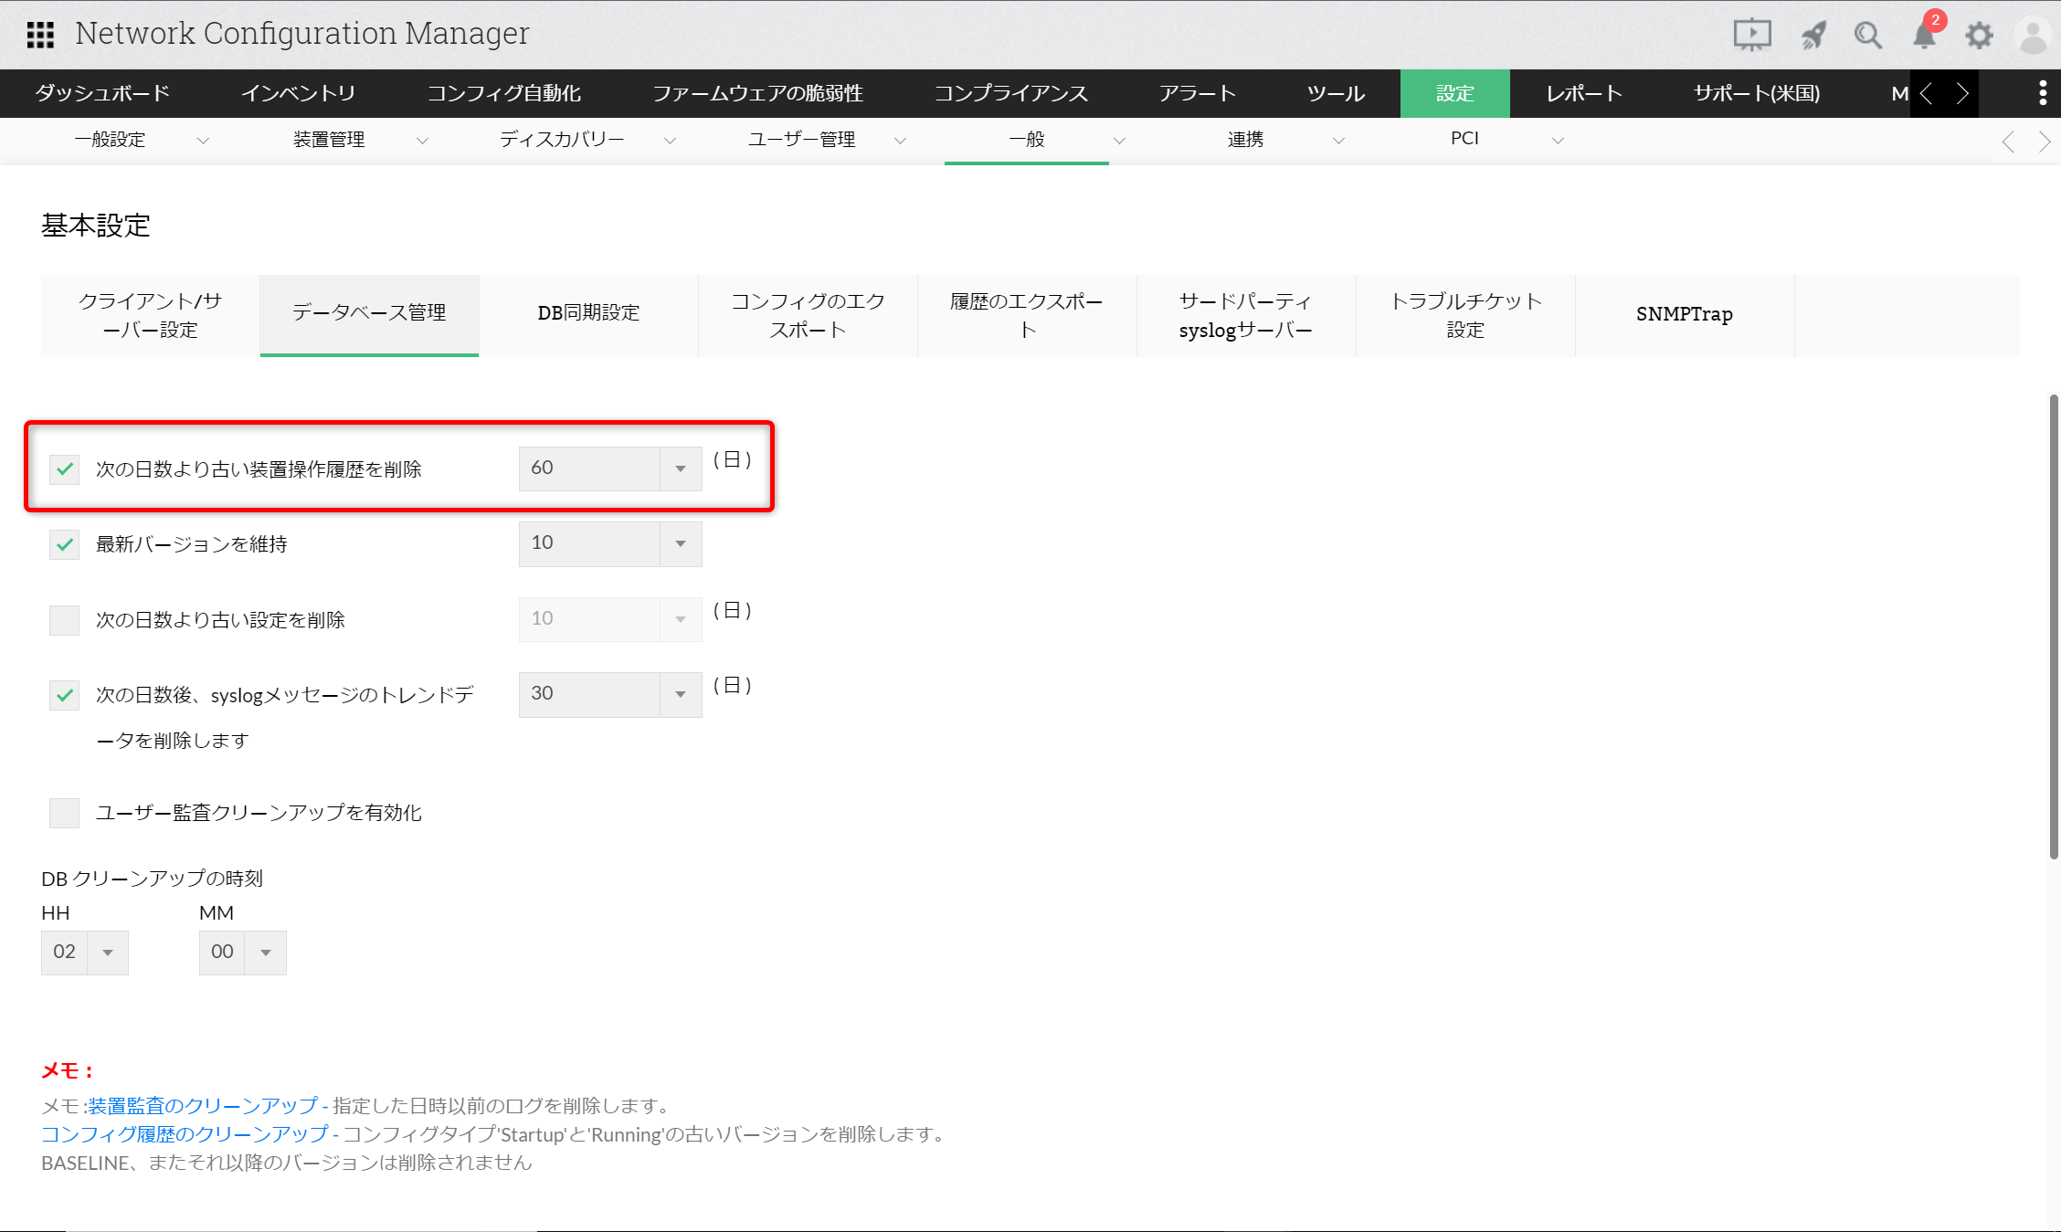The image size is (2061, 1232).
Task: Uncheck delete device operation history checkbox
Action: (64, 469)
